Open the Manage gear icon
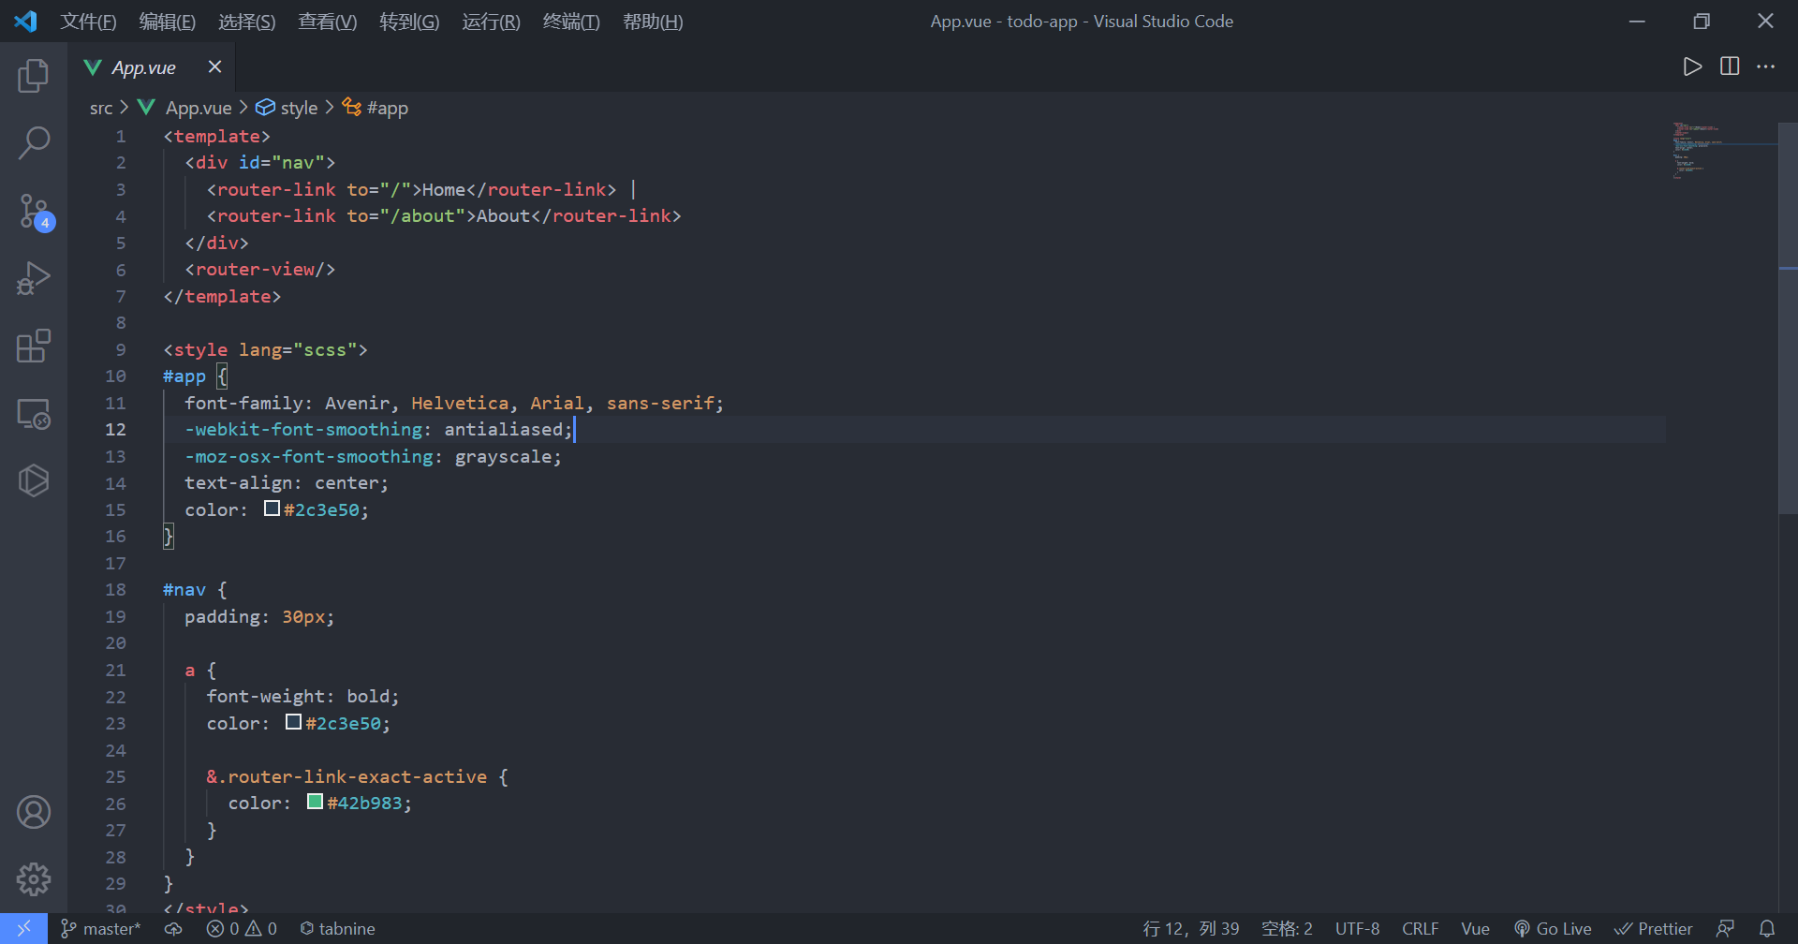 (34, 879)
